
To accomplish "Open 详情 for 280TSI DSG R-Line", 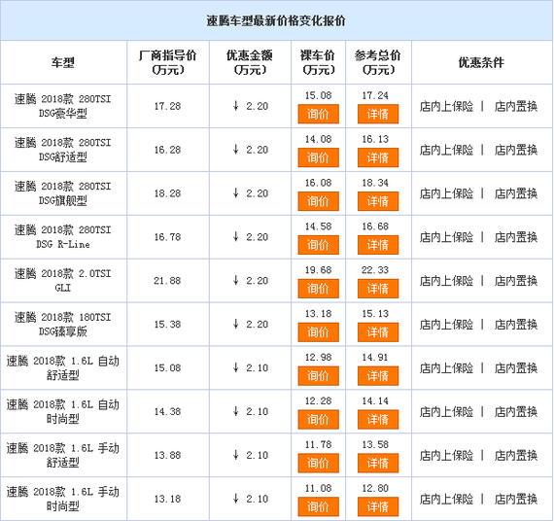I will click(378, 245).
